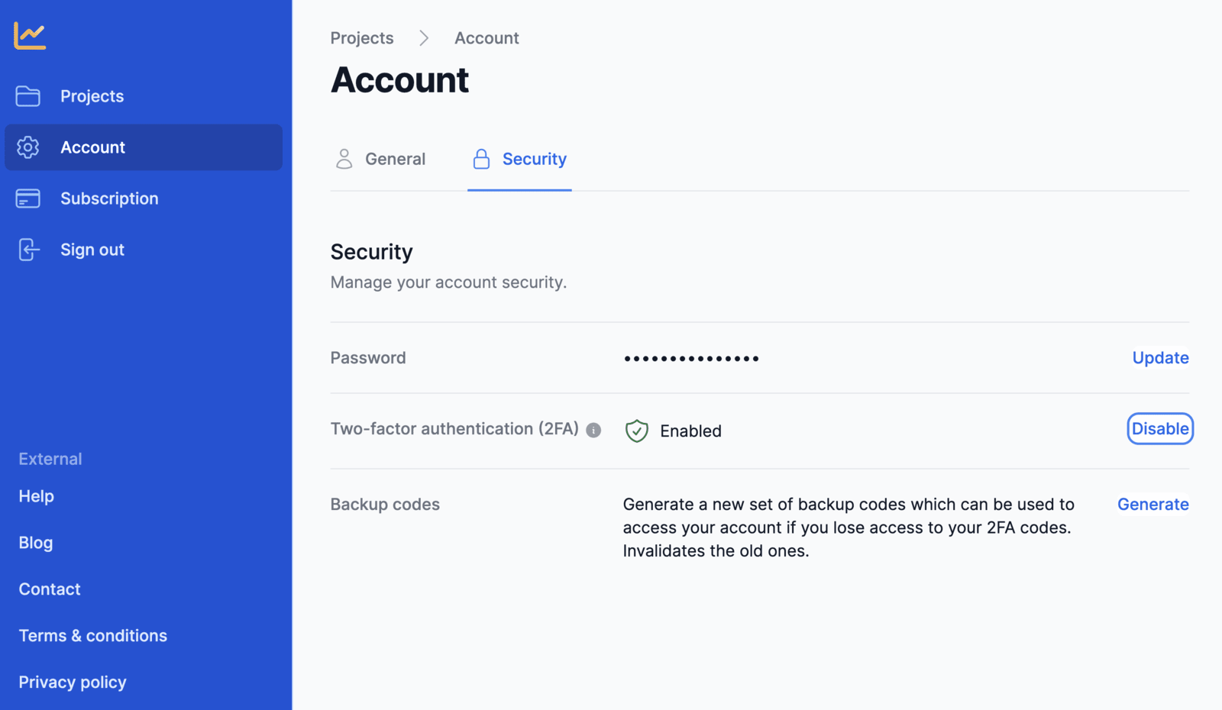Click the breadcrumb chevron separator

pos(424,38)
